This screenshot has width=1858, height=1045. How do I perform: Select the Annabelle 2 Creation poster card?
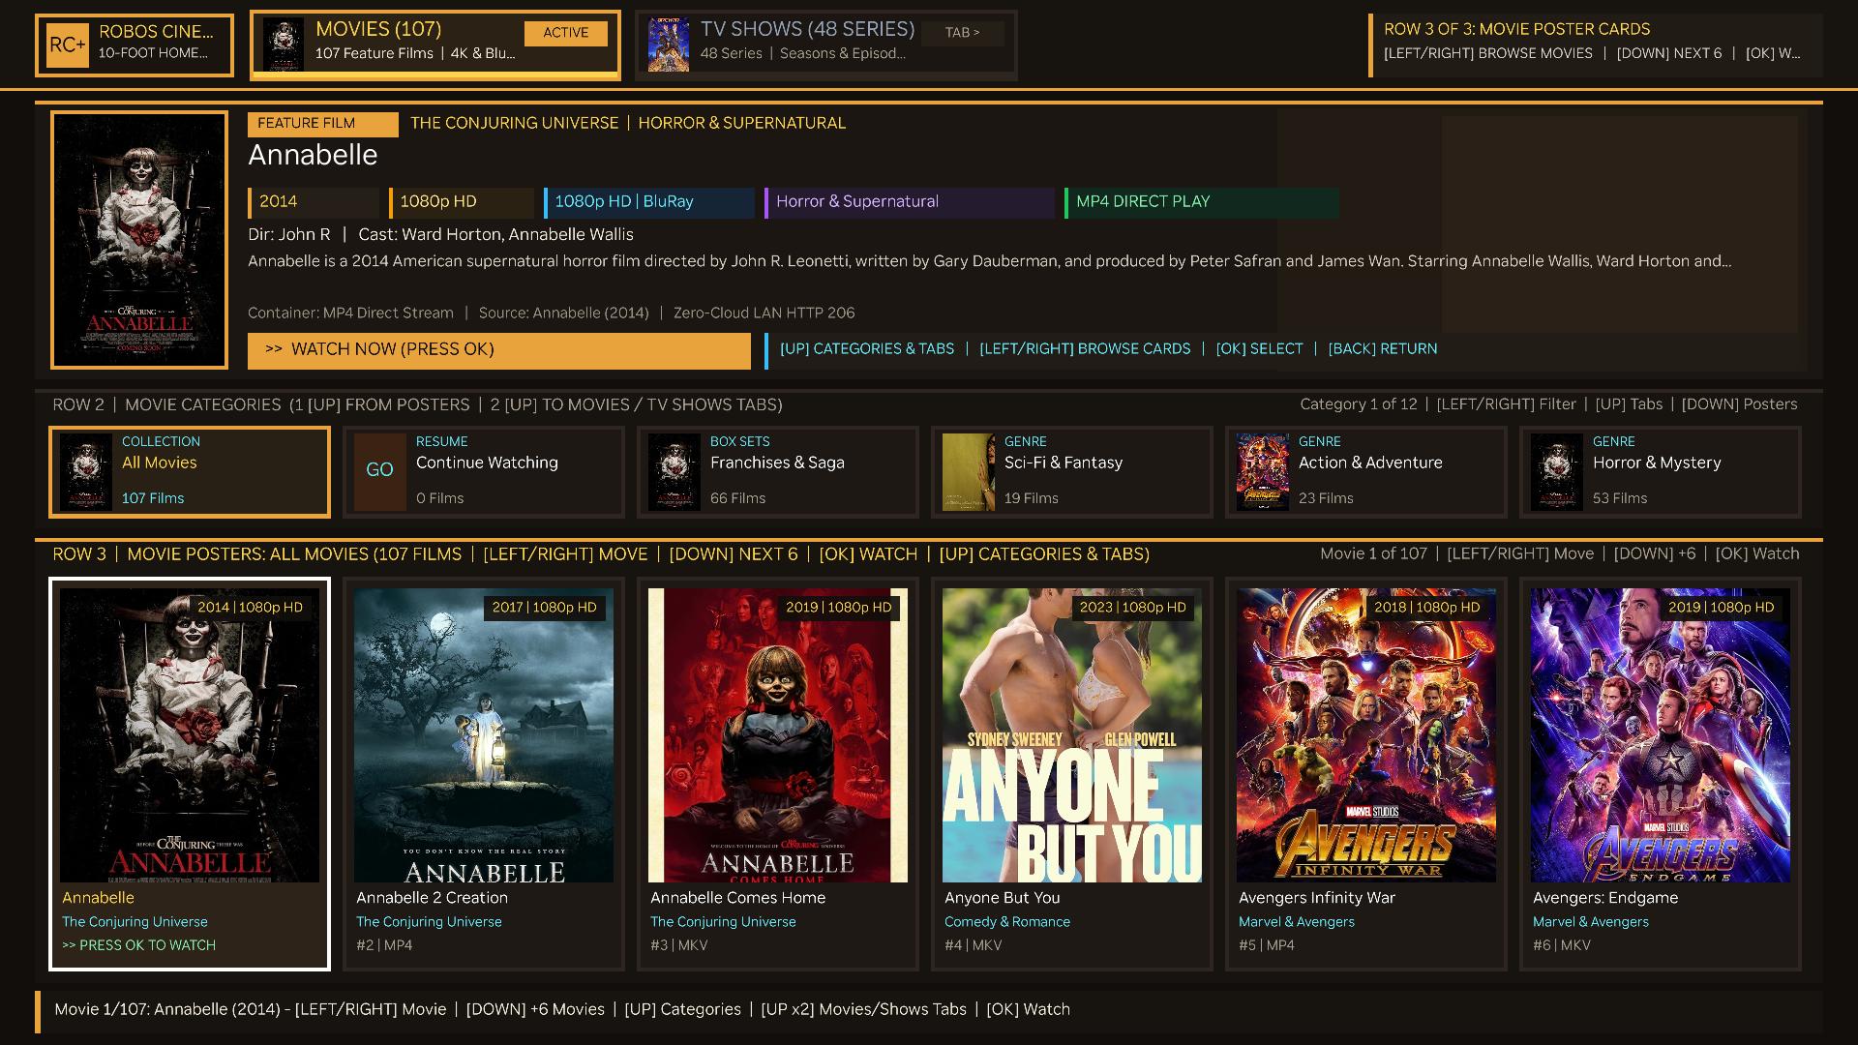tap(484, 774)
